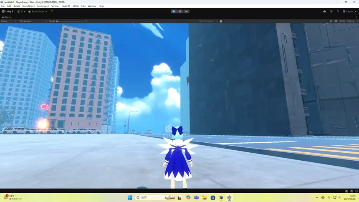Open the UniGLTF menu
The image size is (359, 202).
[66, 6]
